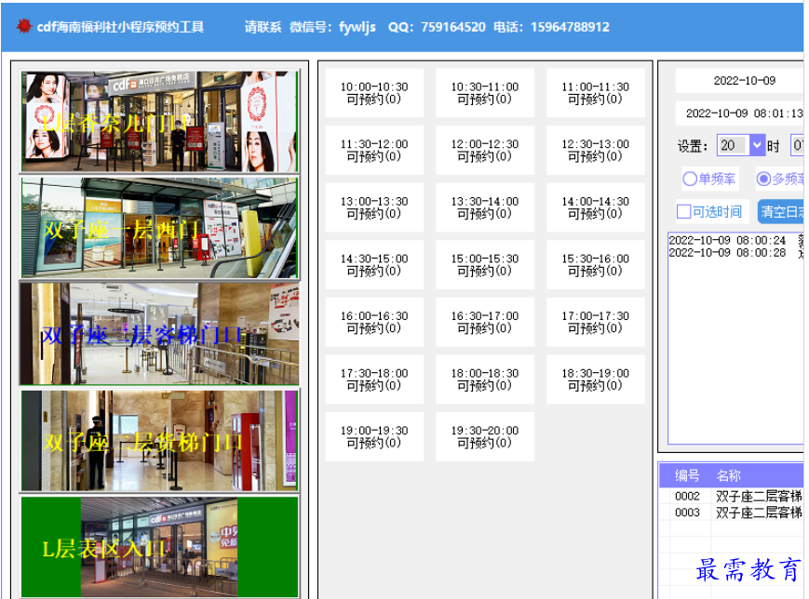Choose the 17:30-18:00 time slot

[x=374, y=379]
